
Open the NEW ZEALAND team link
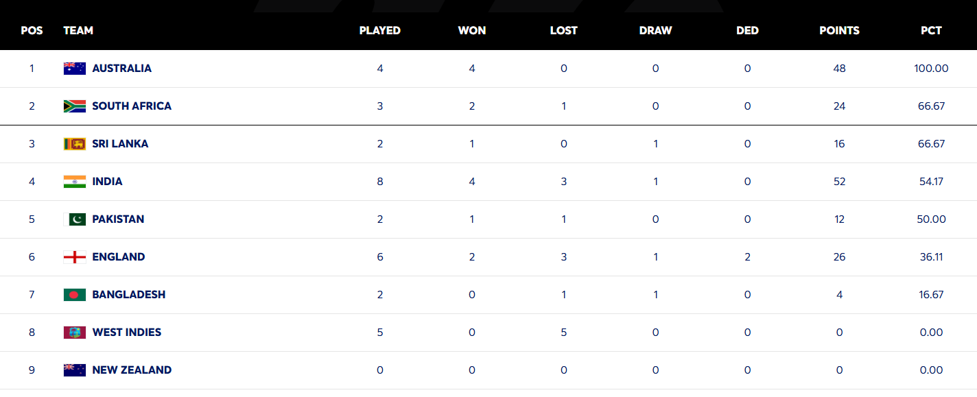pyautogui.click(x=132, y=370)
